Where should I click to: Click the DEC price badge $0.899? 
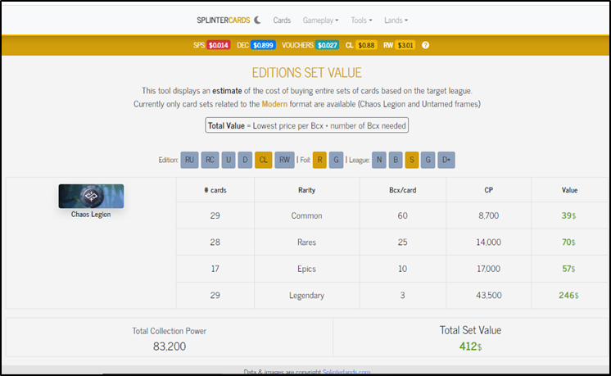tap(263, 45)
